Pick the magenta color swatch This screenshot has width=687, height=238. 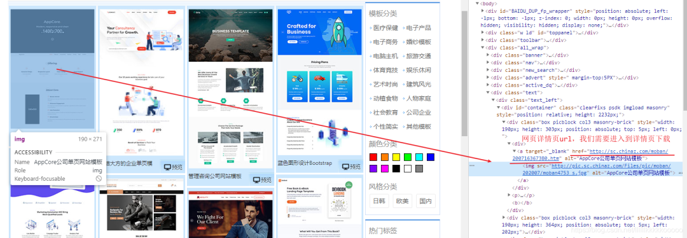click(x=385, y=168)
